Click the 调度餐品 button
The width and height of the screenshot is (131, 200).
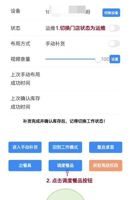click(65, 166)
